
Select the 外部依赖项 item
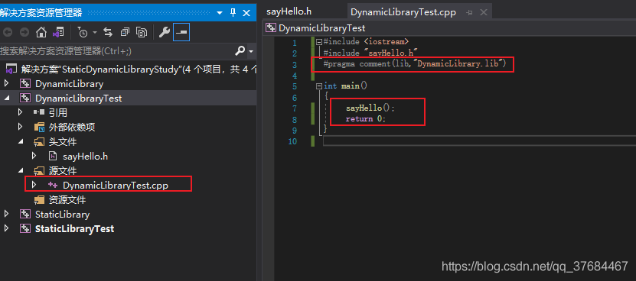[72, 128]
